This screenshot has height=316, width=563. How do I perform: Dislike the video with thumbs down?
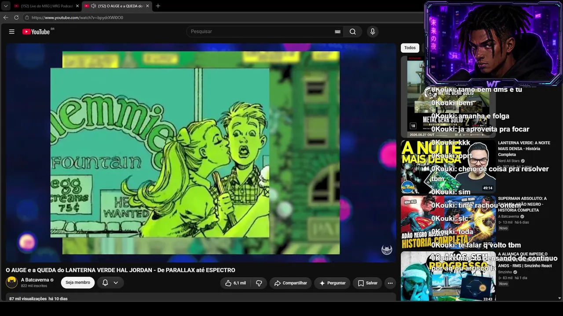pos(259,283)
